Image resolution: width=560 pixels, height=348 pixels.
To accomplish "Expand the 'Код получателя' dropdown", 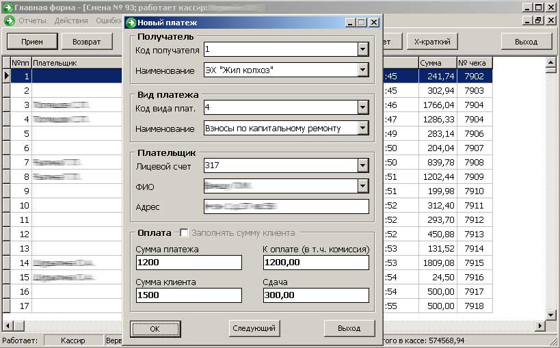I will (x=362, y=50).
